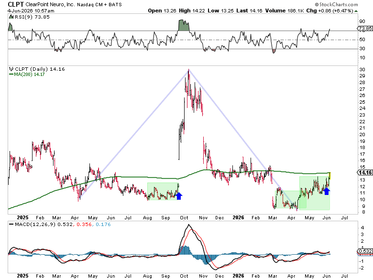Image resolution: width=373 pixels, height=280 pixels.
Task: Click the Oct month label under the price panel
Action: coord(184,218)
